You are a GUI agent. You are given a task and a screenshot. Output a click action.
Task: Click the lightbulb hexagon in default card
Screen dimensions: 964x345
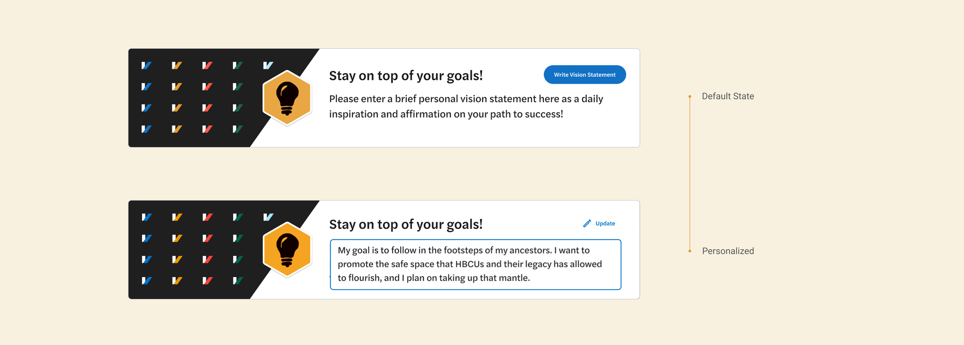pyautogui.click(x=287, y=98)
